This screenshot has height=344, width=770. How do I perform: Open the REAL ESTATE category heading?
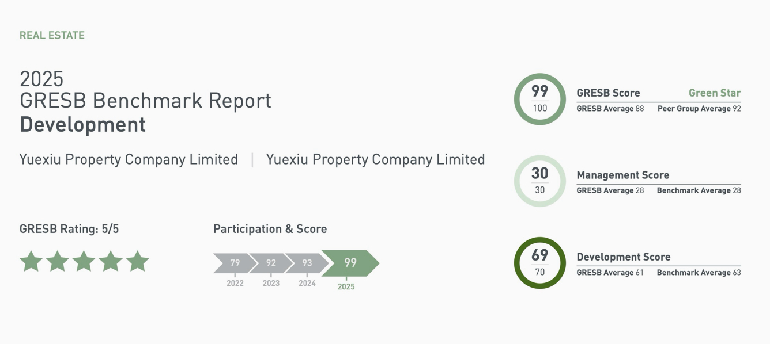pos(52,36)
